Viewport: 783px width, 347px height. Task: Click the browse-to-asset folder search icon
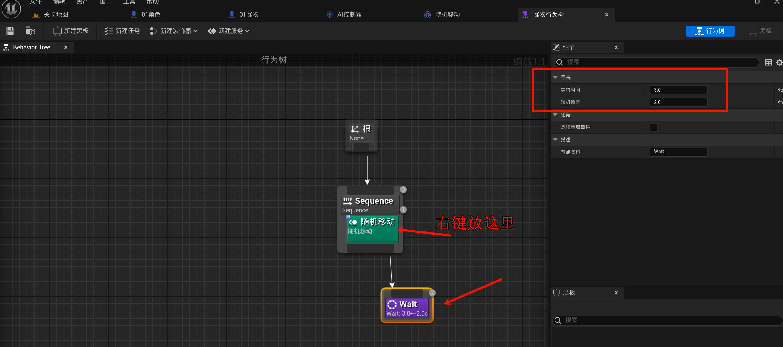(30, 31)
